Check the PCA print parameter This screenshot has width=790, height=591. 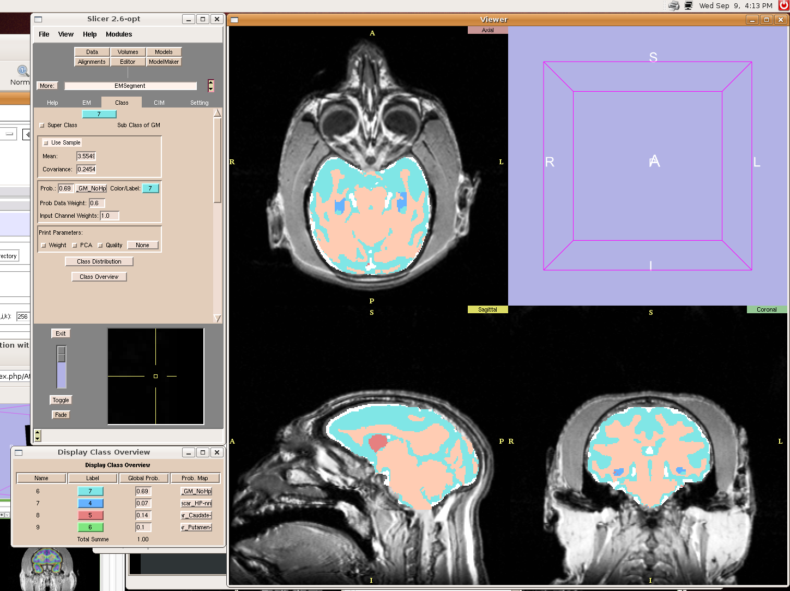click(75, 246)
